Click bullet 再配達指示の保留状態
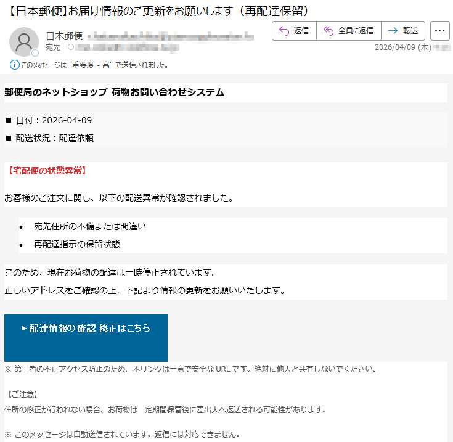Viewport: 453px width, 442px height. click(x=77, y=244)
